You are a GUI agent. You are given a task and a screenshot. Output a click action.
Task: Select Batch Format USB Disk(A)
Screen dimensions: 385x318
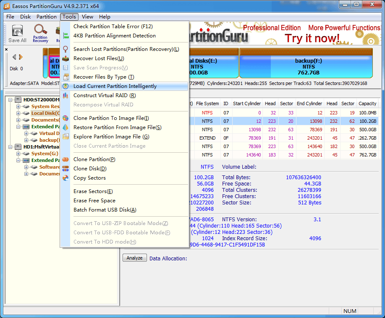pyautogui.click(x=125, y=210)
